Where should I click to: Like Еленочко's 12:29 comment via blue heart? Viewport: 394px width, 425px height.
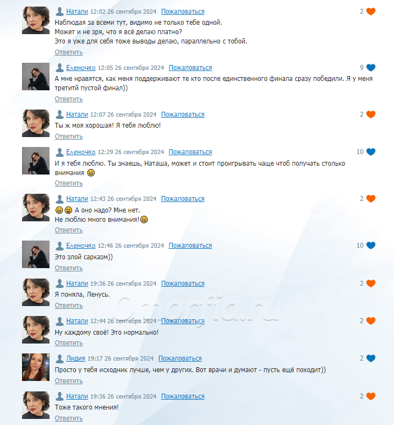coord(371,152)
